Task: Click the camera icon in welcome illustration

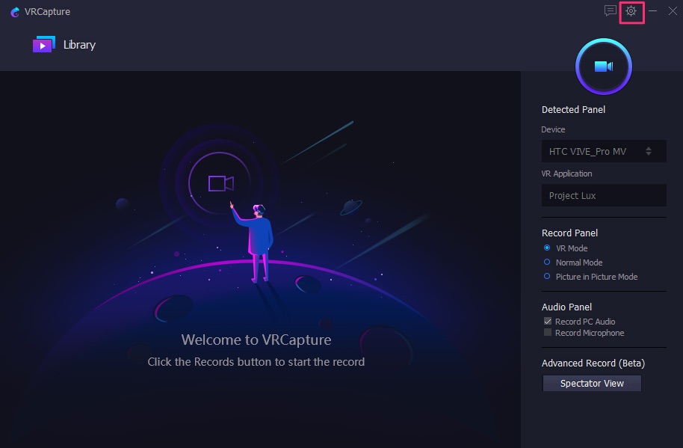Action: pos(221,183)
